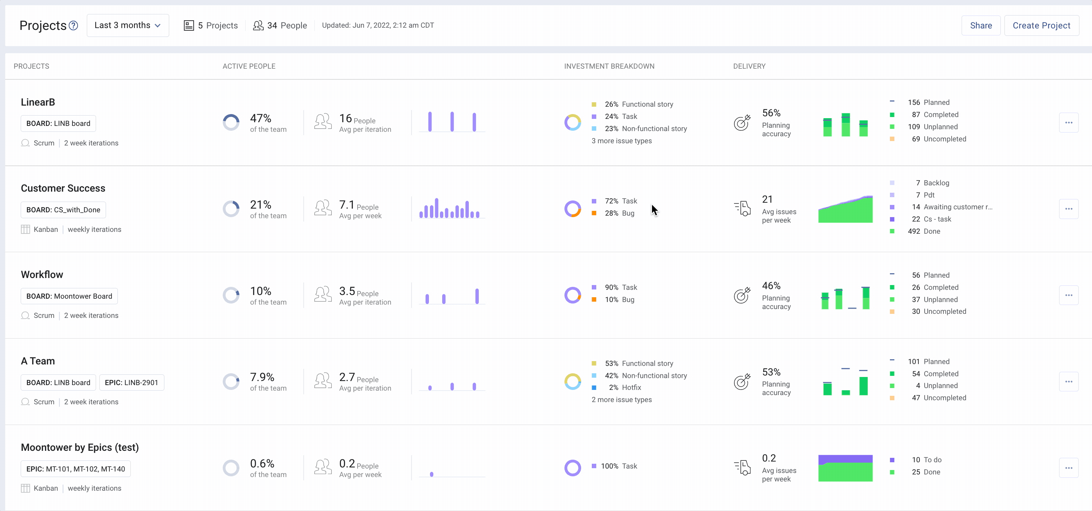The image size is (1092, 511).
Task: Click the people icon beside 3.5 People
Action: tap(323, 294)
